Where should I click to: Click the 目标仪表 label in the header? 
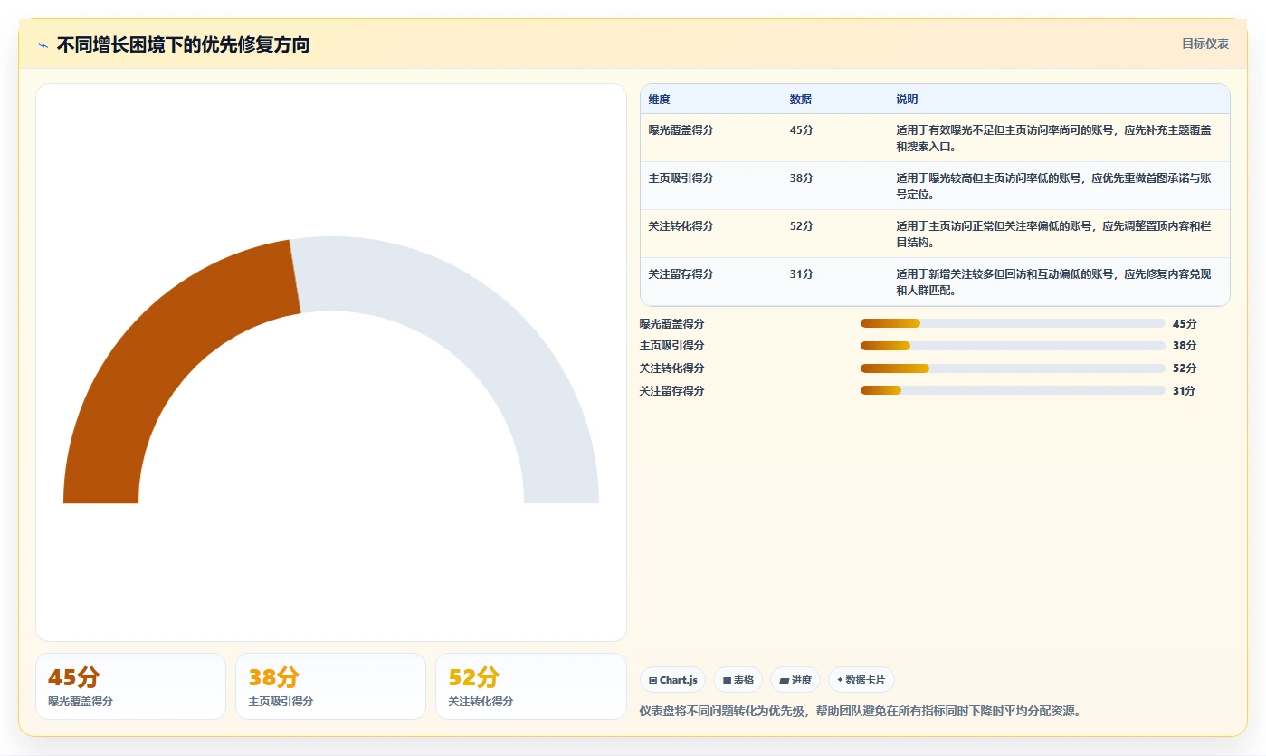[1205, 43]
